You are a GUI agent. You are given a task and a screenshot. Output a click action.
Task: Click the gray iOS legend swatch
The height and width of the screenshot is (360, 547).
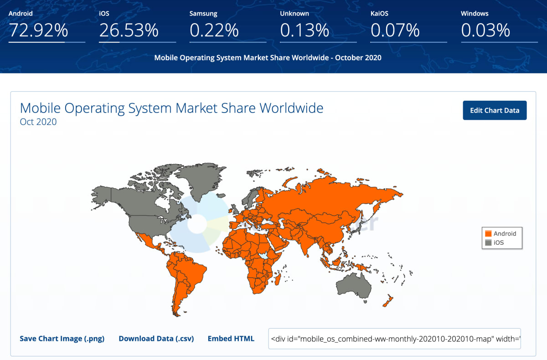point(488,242)
